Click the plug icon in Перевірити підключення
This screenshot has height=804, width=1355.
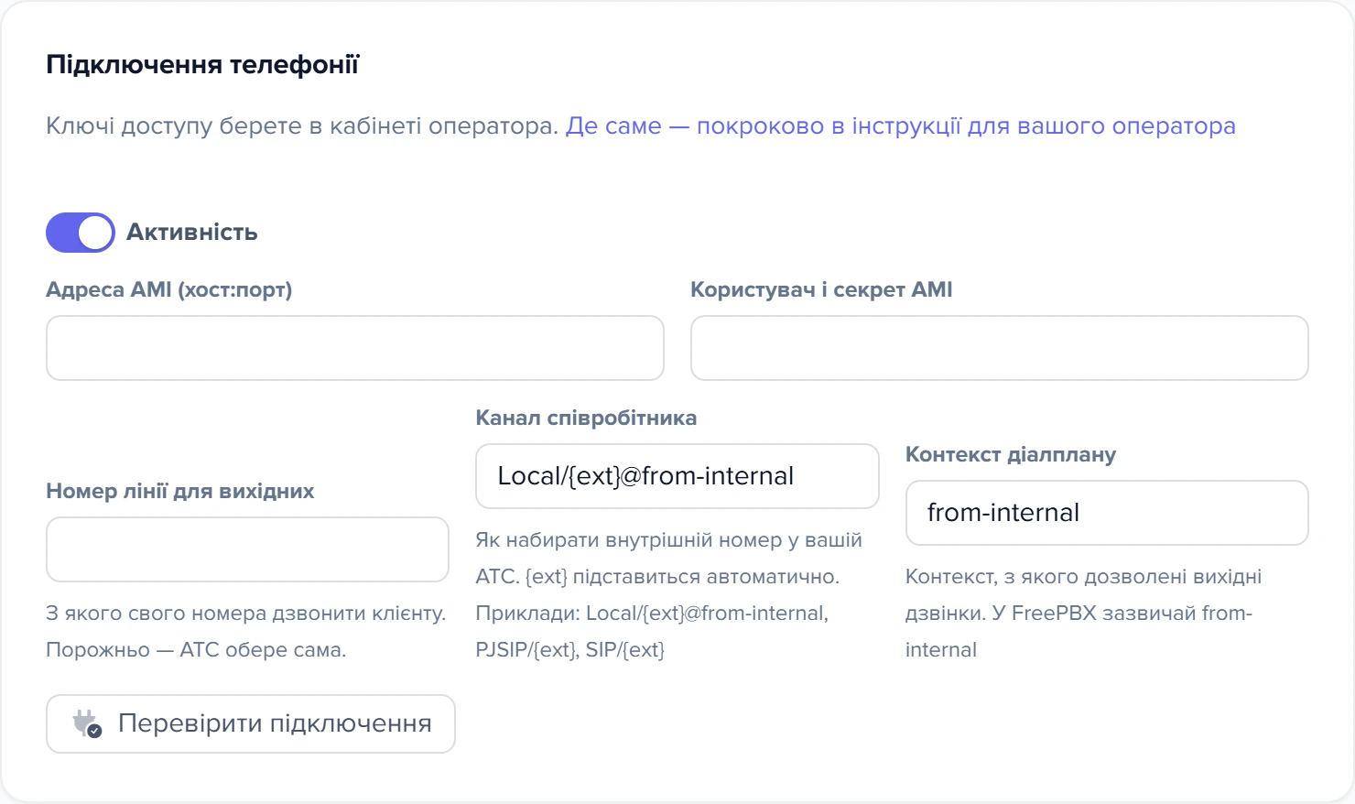(87, 723)
